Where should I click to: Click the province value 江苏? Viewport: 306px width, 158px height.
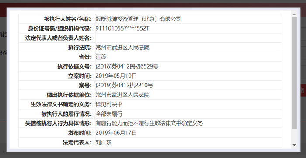[101, 57]
